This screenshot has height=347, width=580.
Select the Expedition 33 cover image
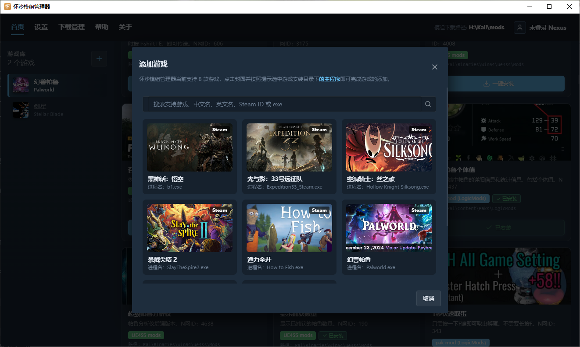[x=289, y=147]
